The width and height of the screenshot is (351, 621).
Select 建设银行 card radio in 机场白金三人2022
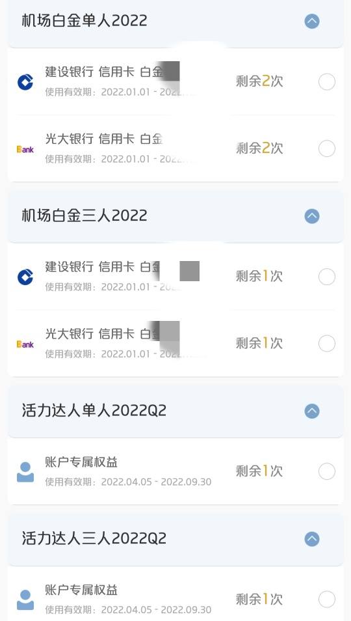coord(327,277)
